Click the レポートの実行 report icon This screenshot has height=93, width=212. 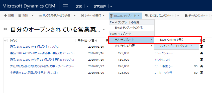pos(82,16)
